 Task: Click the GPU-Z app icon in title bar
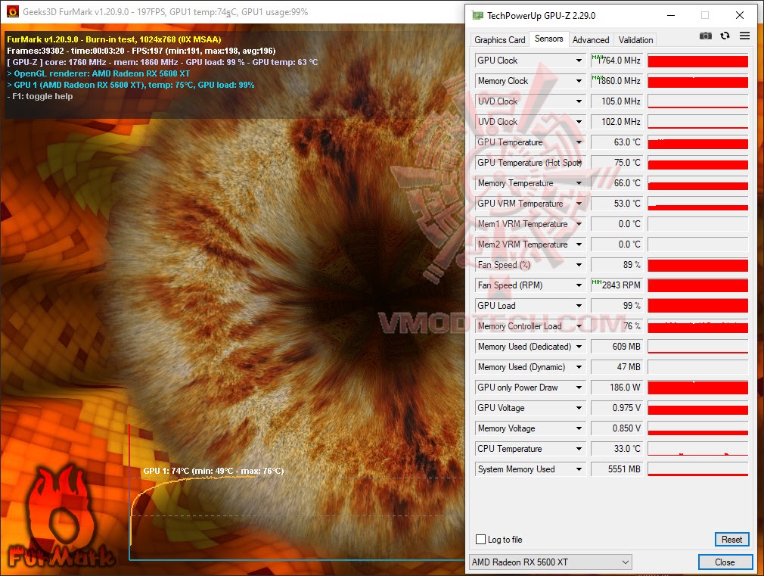pos(477,16)
